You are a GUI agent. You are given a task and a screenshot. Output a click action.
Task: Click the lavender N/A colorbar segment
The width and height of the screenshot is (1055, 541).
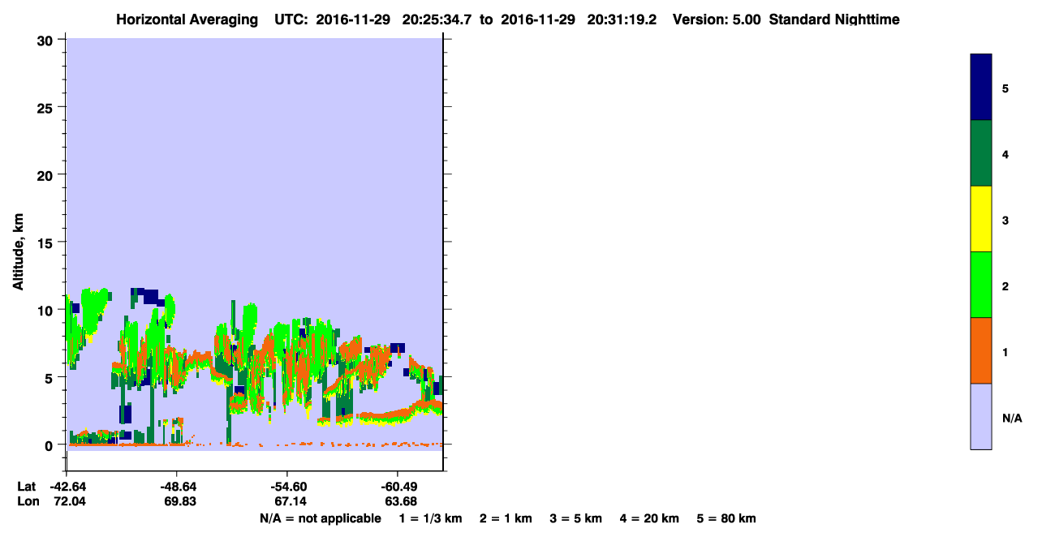pyautogui.click(x=981, y=416)
